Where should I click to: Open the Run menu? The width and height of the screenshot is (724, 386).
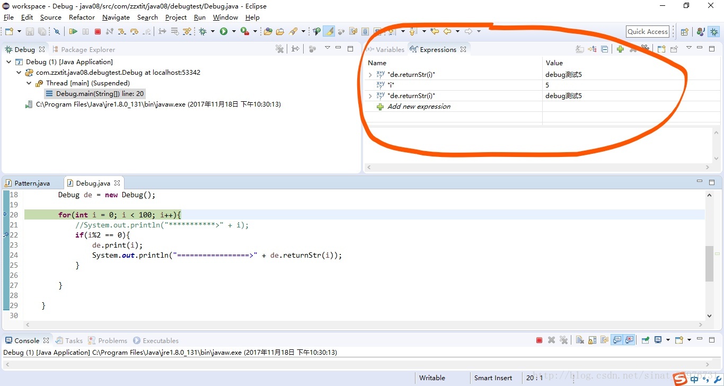point(200,17)
